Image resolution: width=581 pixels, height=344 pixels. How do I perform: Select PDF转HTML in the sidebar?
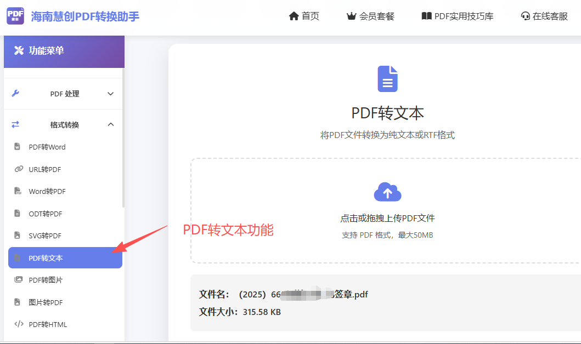point(48,325)
